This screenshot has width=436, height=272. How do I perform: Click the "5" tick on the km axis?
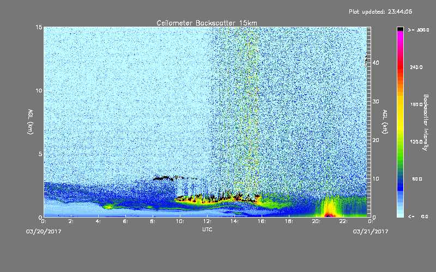(40, 154)
